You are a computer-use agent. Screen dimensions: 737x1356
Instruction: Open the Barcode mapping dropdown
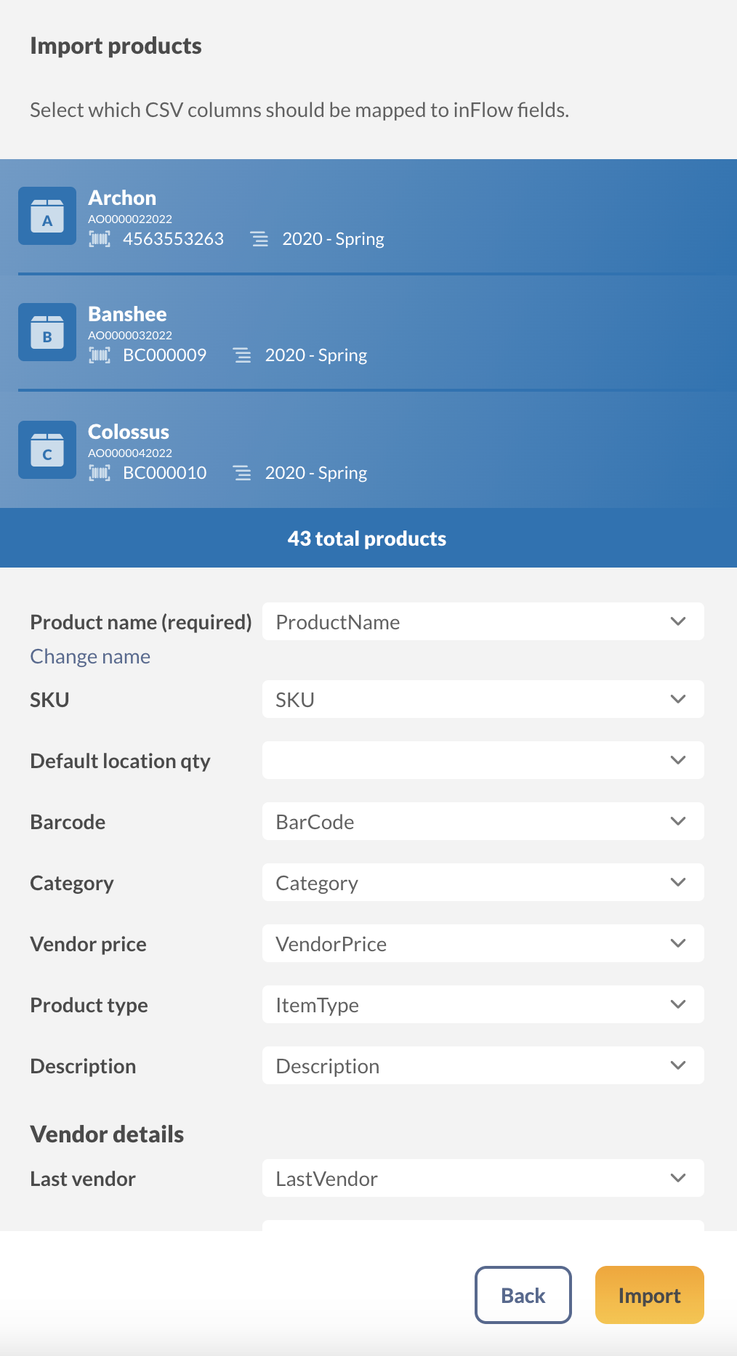tap(483, 822)
